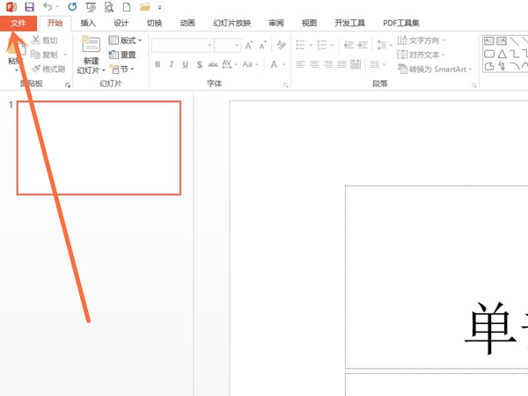Image resolution: width=528 pixels, height=396 pixels.
Task: Click 剪切 (Cut) button
Action: 45,40
